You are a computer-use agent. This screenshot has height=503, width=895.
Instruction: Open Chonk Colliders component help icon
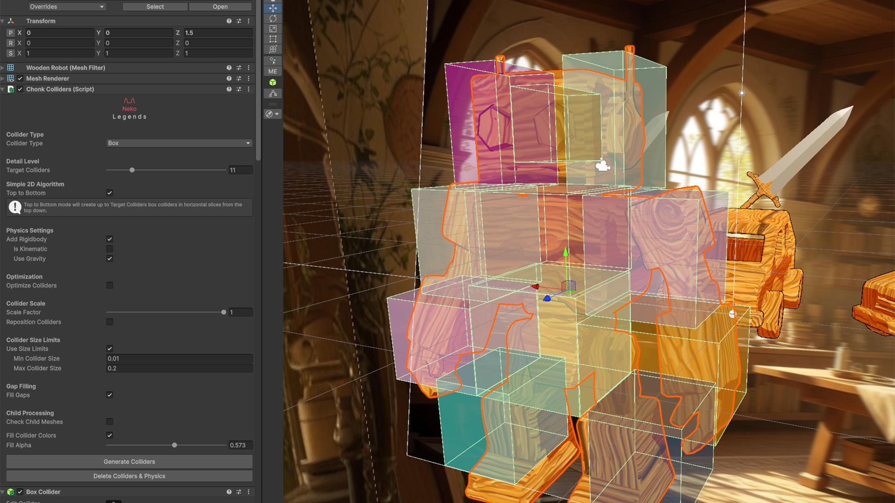point(229,89)
